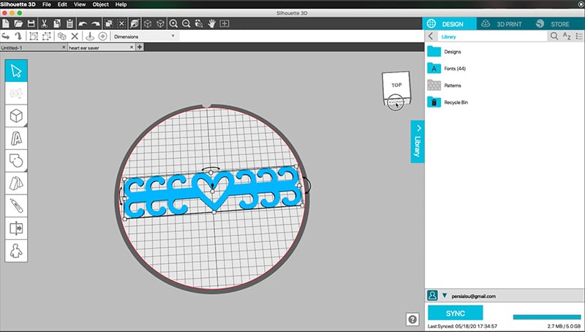Screen dimensions: 585x332
Task: Select the 2D shapes drawing tool
Action: point(16,161)
